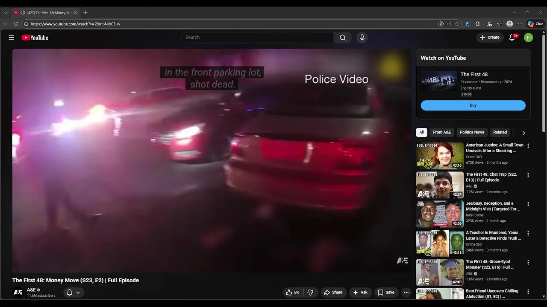Viewport: 547px width, 307px height.
Task: Open options for Jealousy, Deception video
Action: (x=528, y=204)
